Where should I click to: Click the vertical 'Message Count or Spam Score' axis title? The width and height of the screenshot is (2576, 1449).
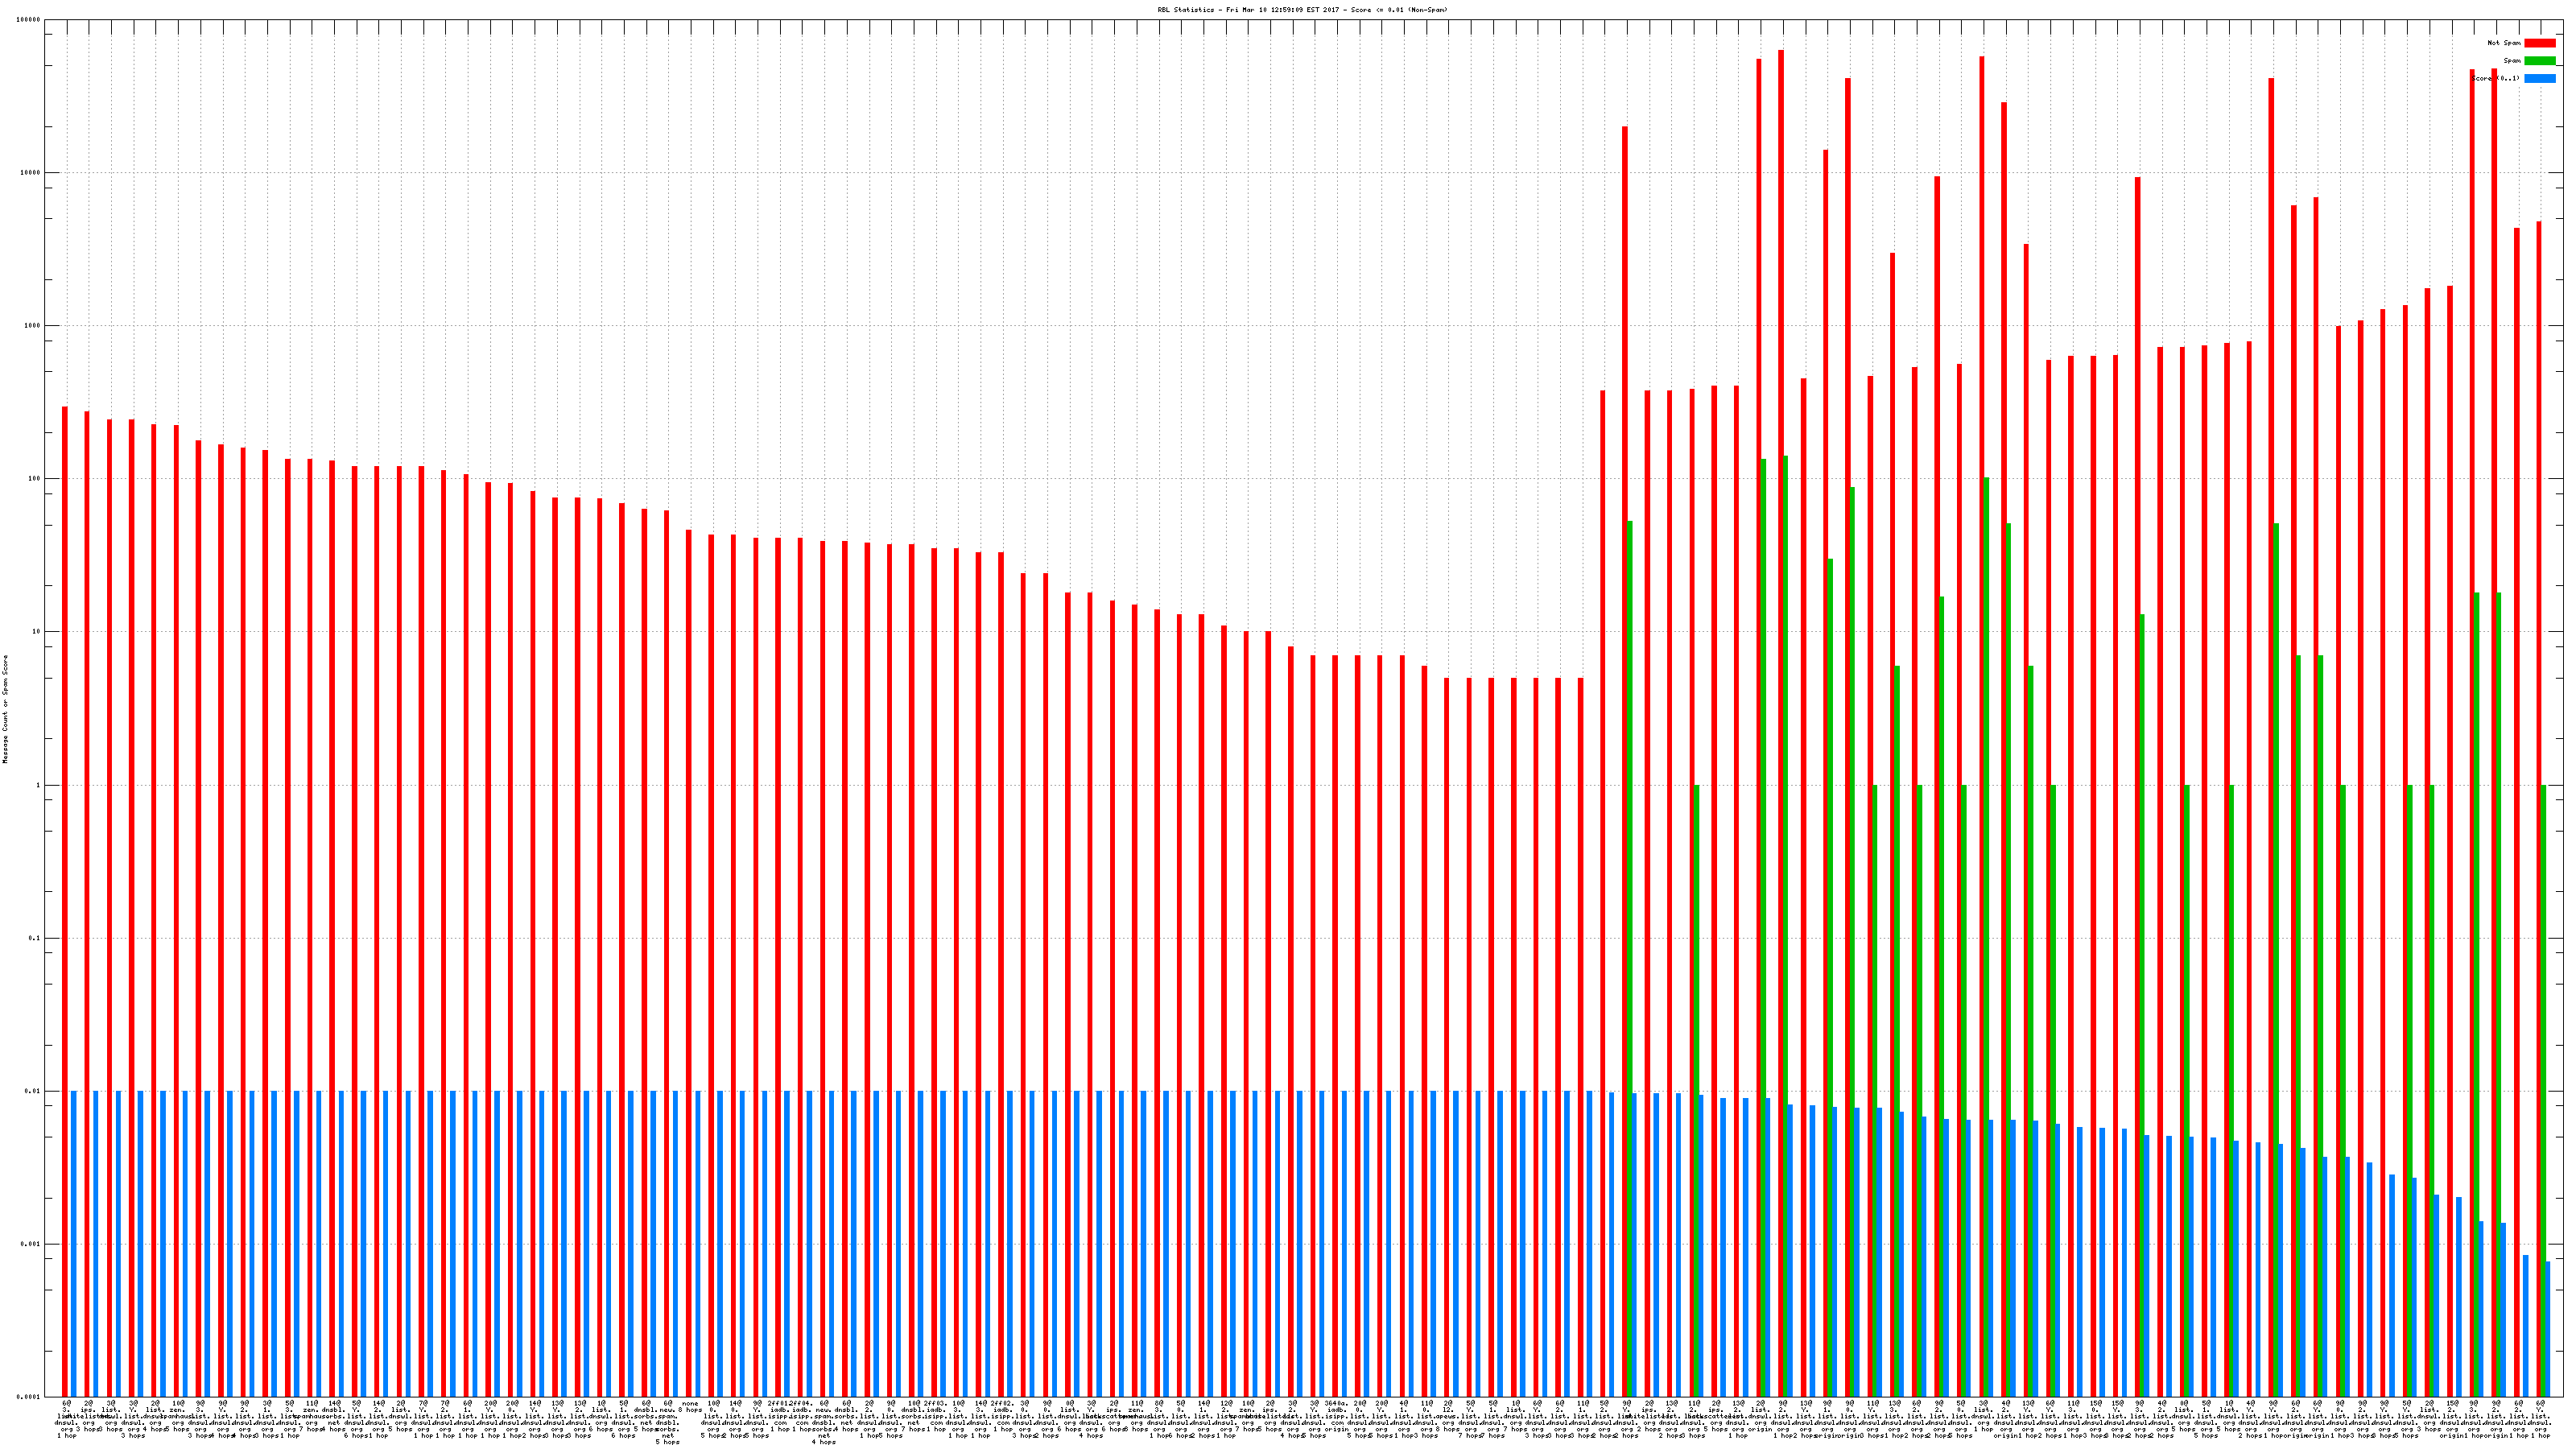[x=5, y=709]
